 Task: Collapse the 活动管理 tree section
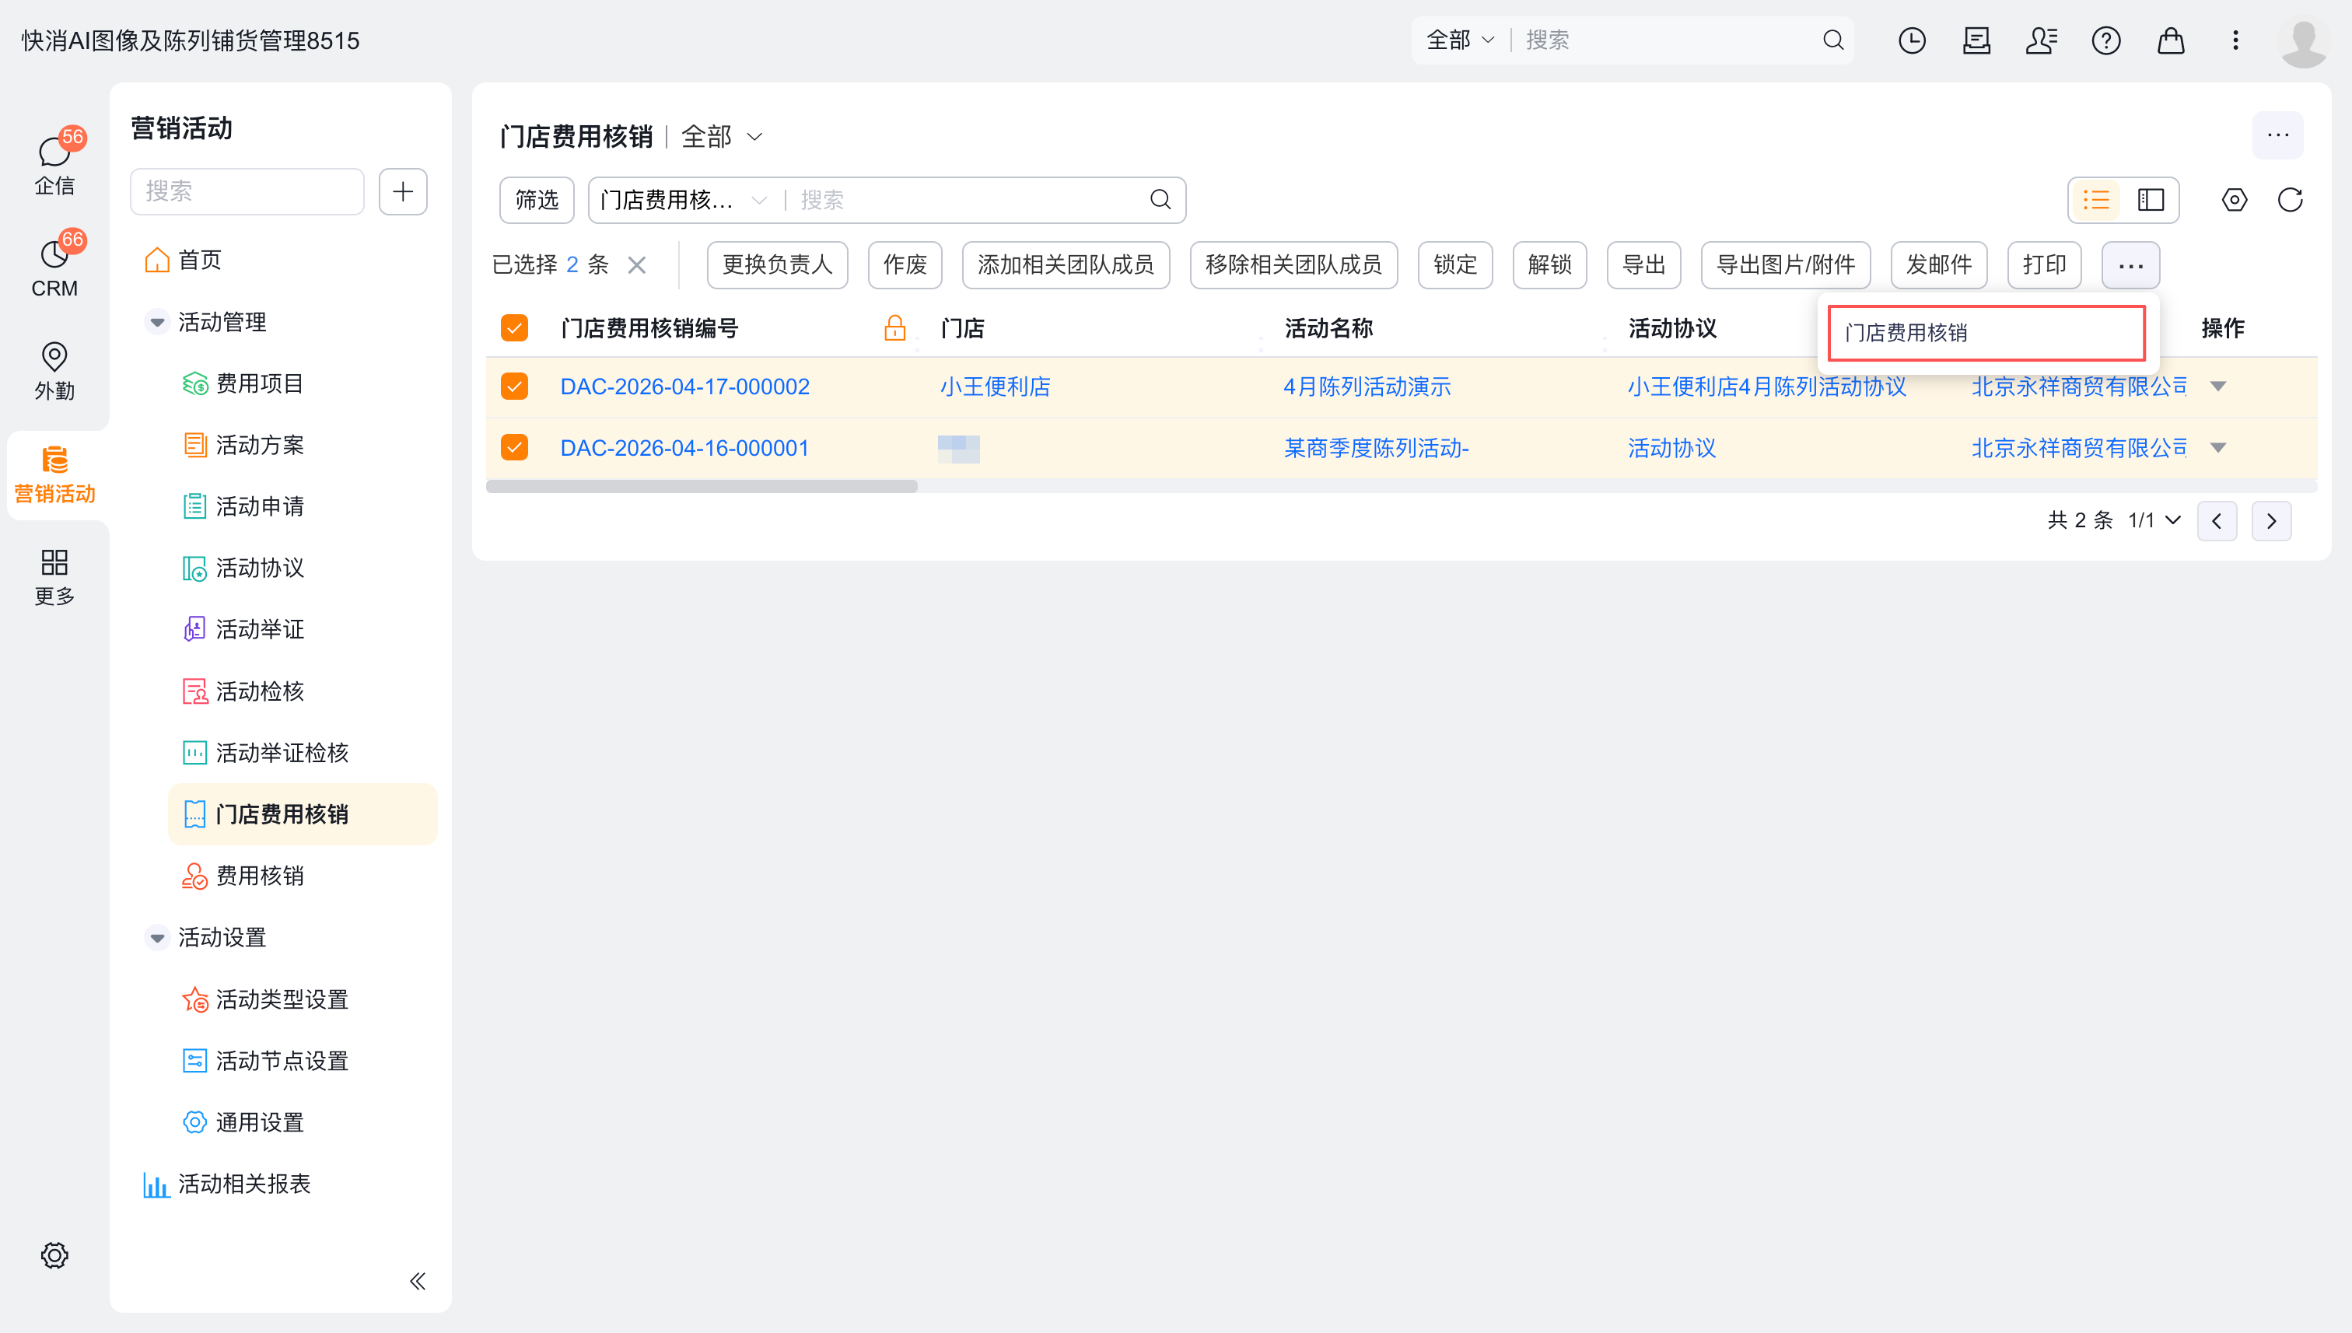coord(156,322)
